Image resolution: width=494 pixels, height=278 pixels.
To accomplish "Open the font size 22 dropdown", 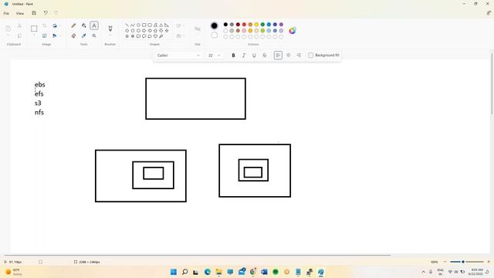I will [x=214, y=55].
